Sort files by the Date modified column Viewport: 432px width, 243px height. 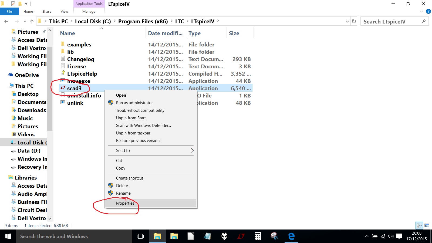point(166,33)
